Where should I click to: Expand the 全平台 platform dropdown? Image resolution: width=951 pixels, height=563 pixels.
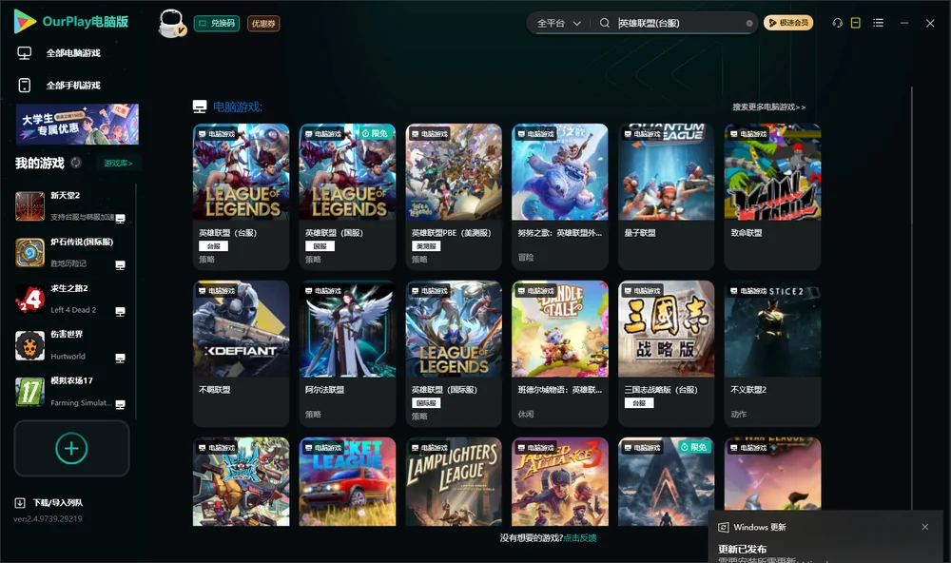pos(558,23)
